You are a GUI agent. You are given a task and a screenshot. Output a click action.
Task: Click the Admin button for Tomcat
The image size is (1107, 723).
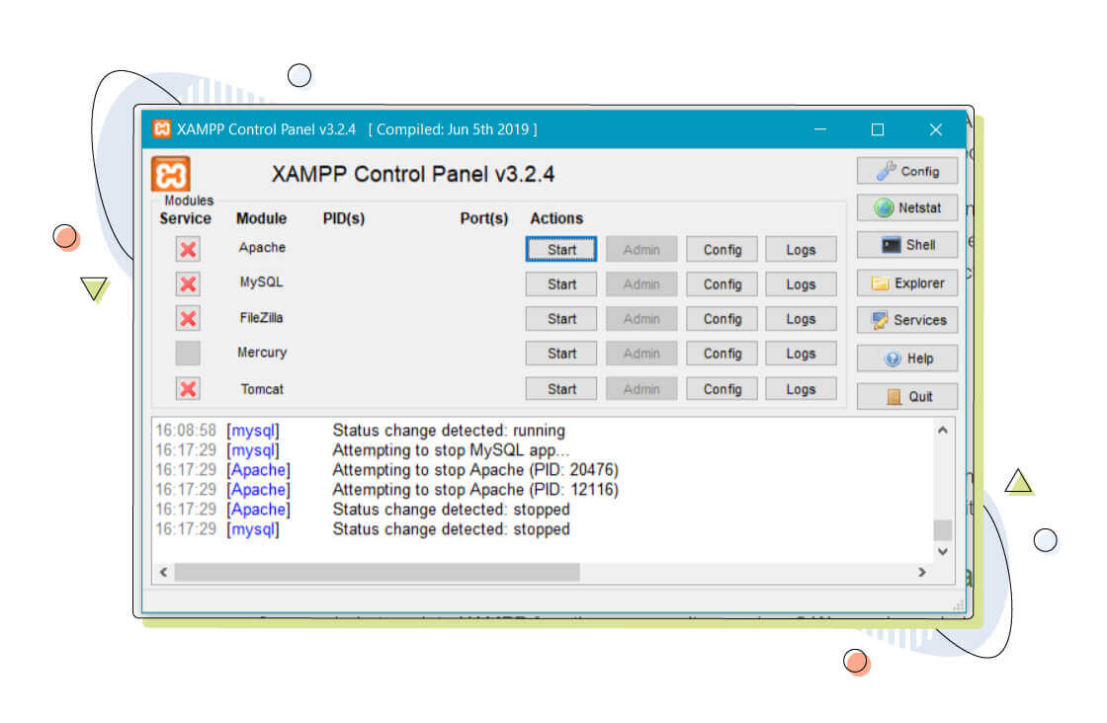coord(641,388)
